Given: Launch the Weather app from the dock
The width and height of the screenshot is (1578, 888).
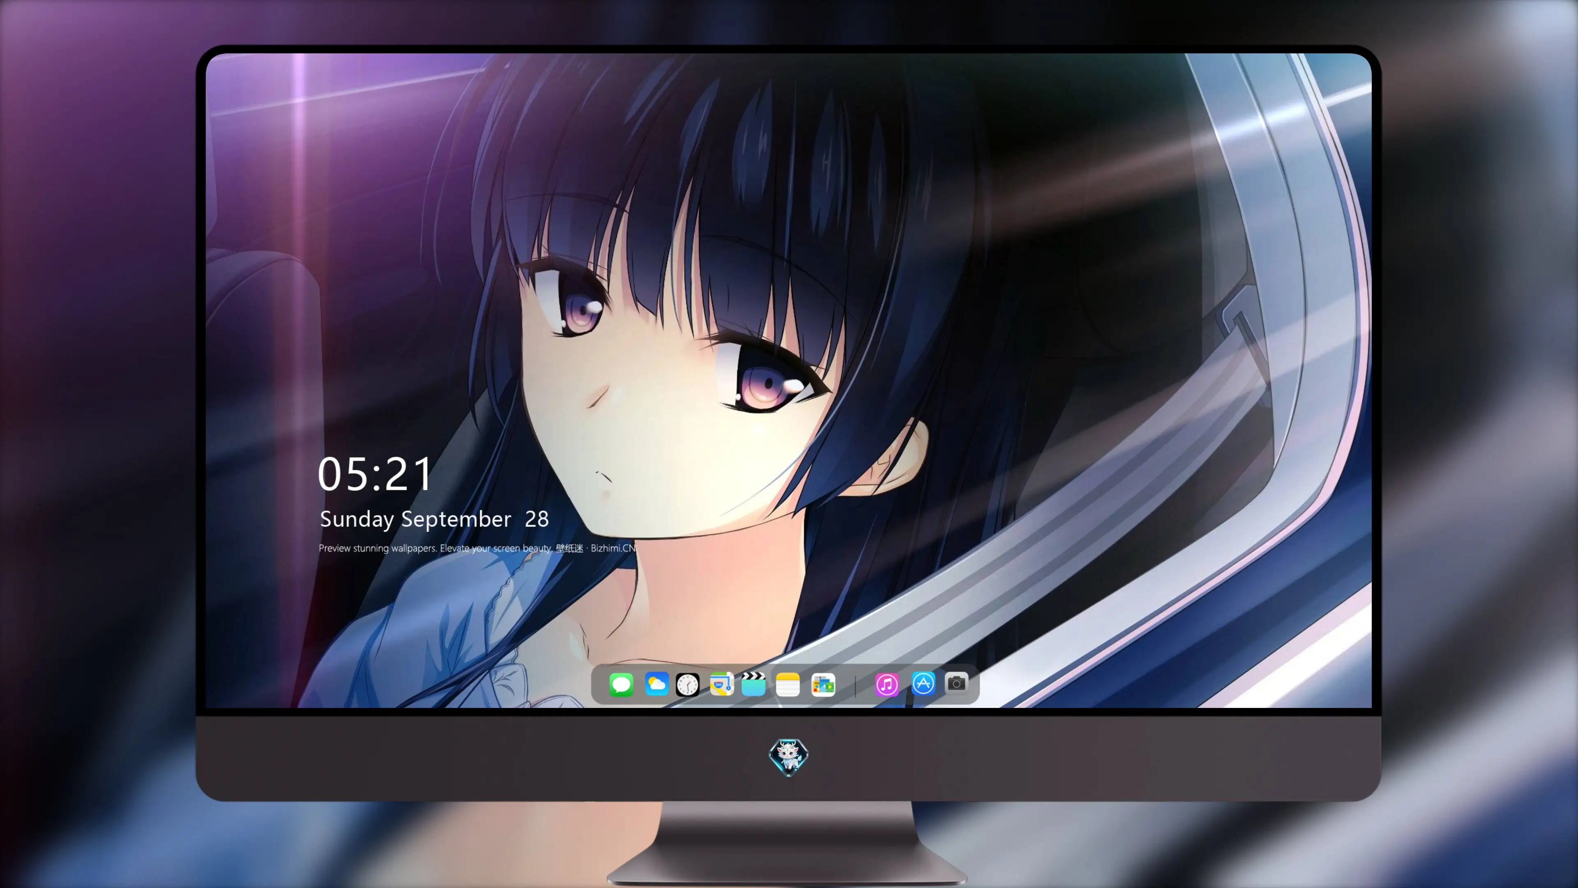Looking at the screenshot, I should (x=656, y=684).
